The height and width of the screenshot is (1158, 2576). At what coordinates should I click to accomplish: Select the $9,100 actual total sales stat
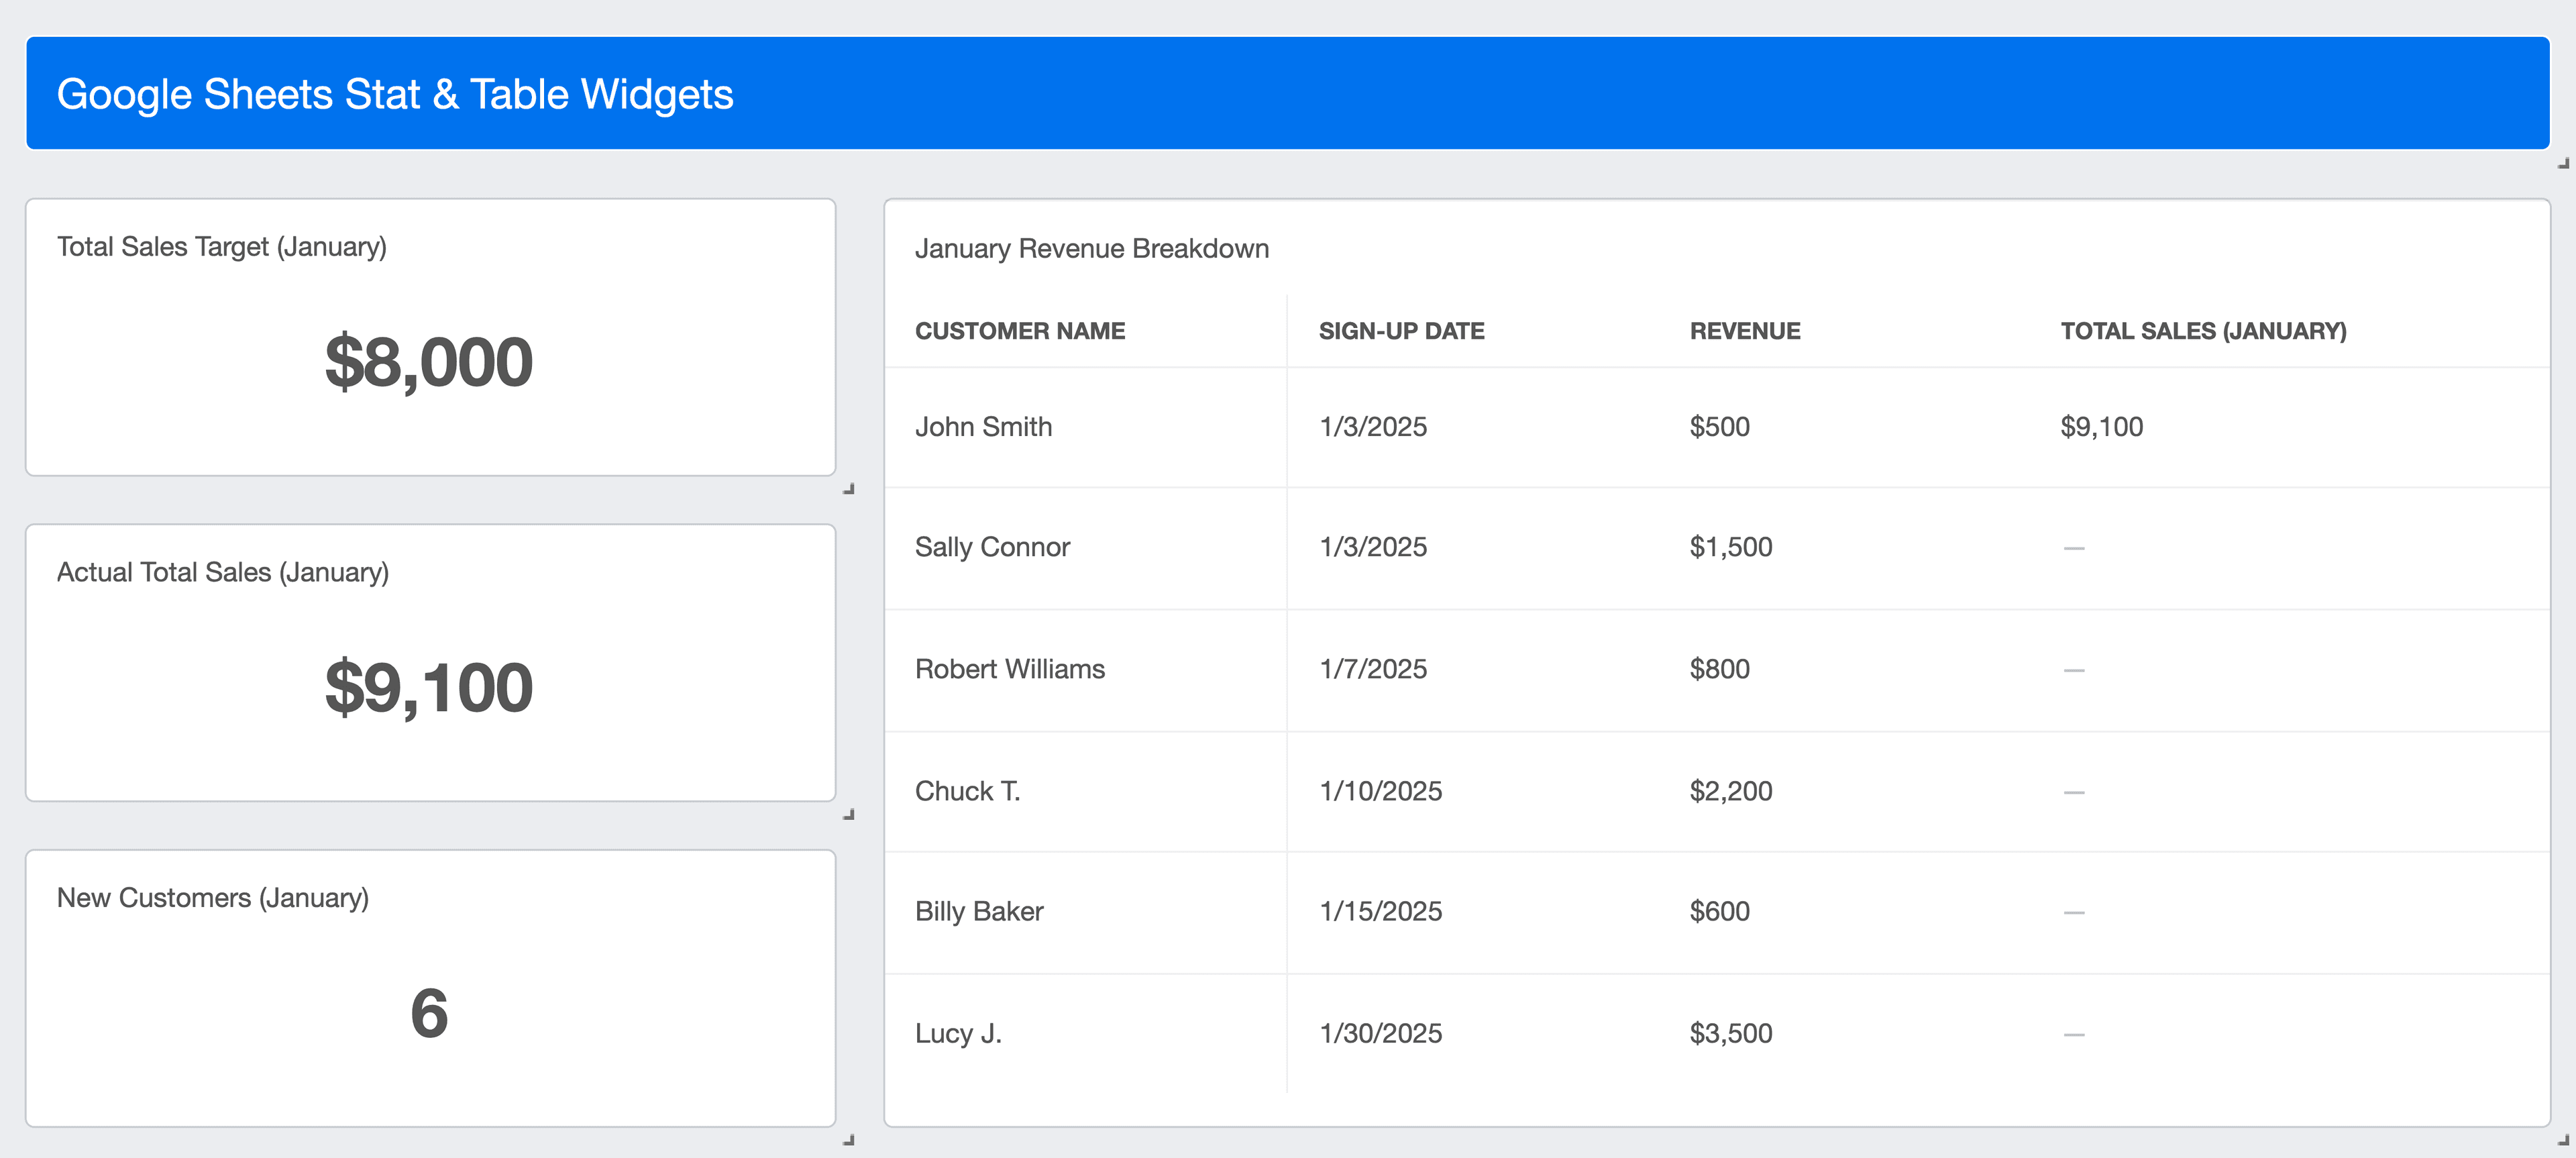tap(429, 688)
